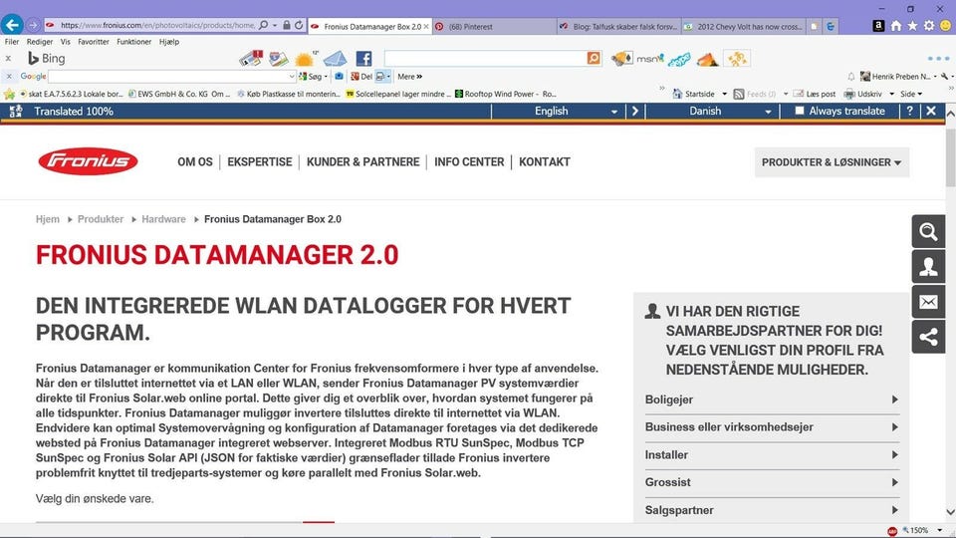Open the user profile side button

pyautogui.click(x=928, y=267)
